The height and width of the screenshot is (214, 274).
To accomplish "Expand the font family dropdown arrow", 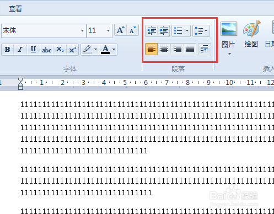I will pos(82,30).
